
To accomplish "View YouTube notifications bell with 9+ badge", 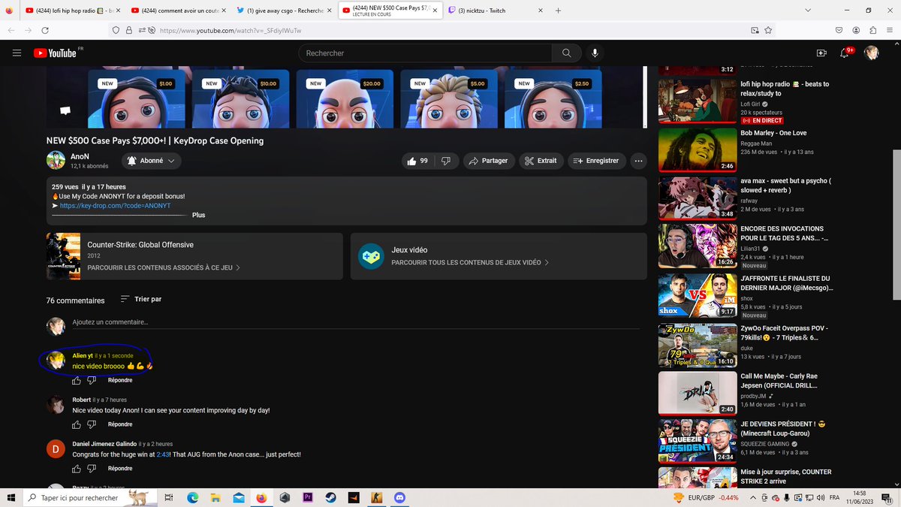I will 846,53.
